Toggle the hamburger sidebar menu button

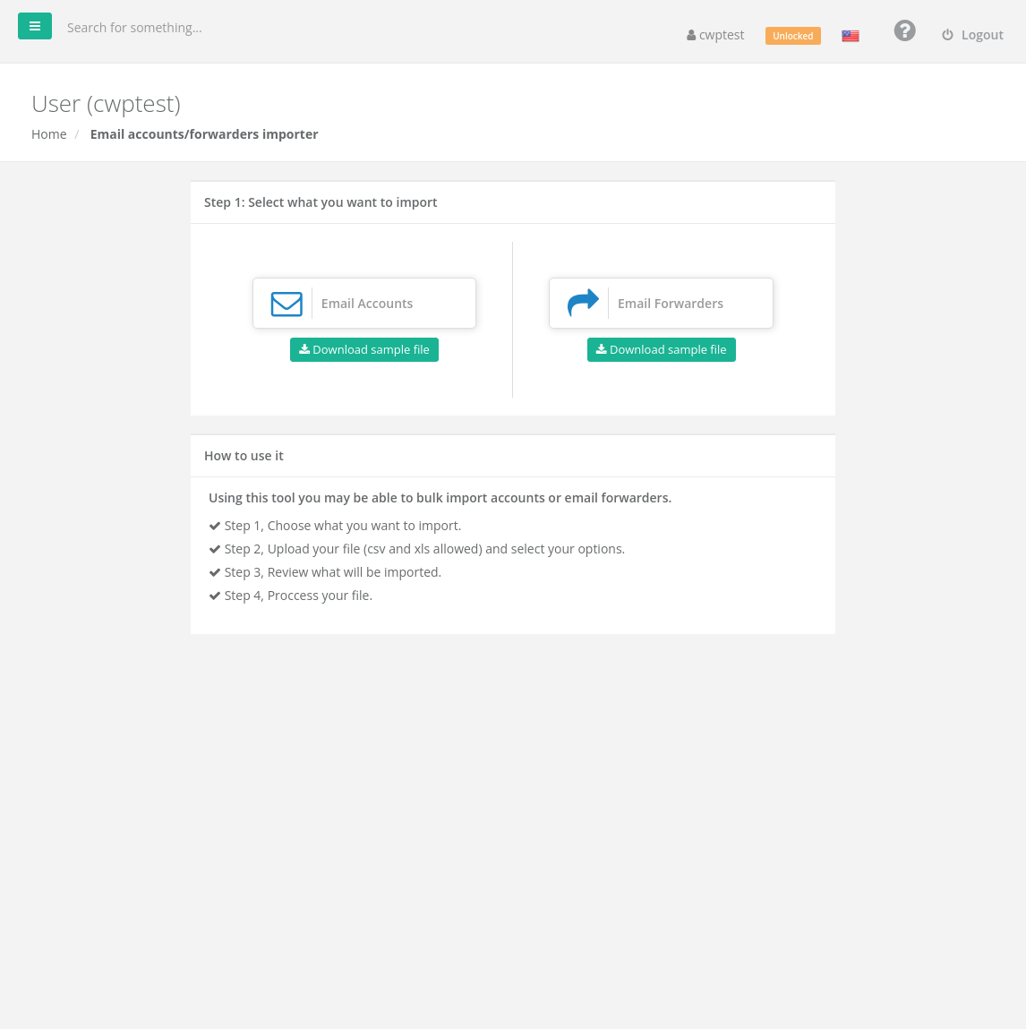[x=35, y=26]
